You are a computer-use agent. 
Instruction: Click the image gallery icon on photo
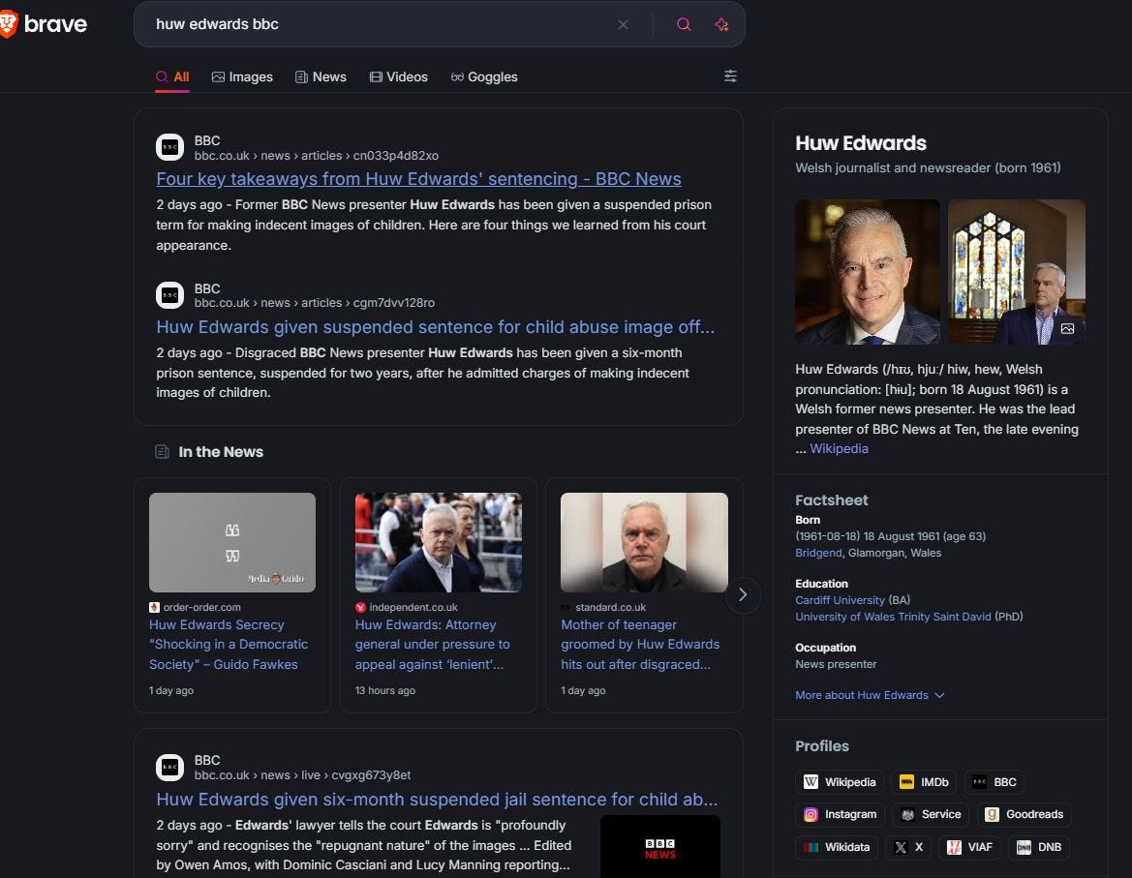[1068, 328]
